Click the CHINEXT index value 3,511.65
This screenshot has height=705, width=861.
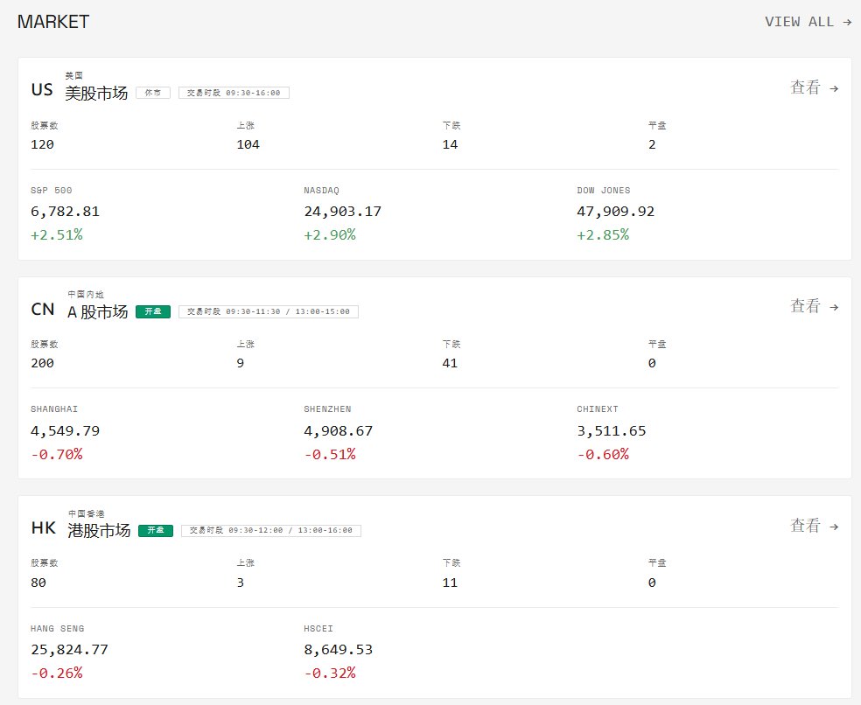click(x=612, y=431)
